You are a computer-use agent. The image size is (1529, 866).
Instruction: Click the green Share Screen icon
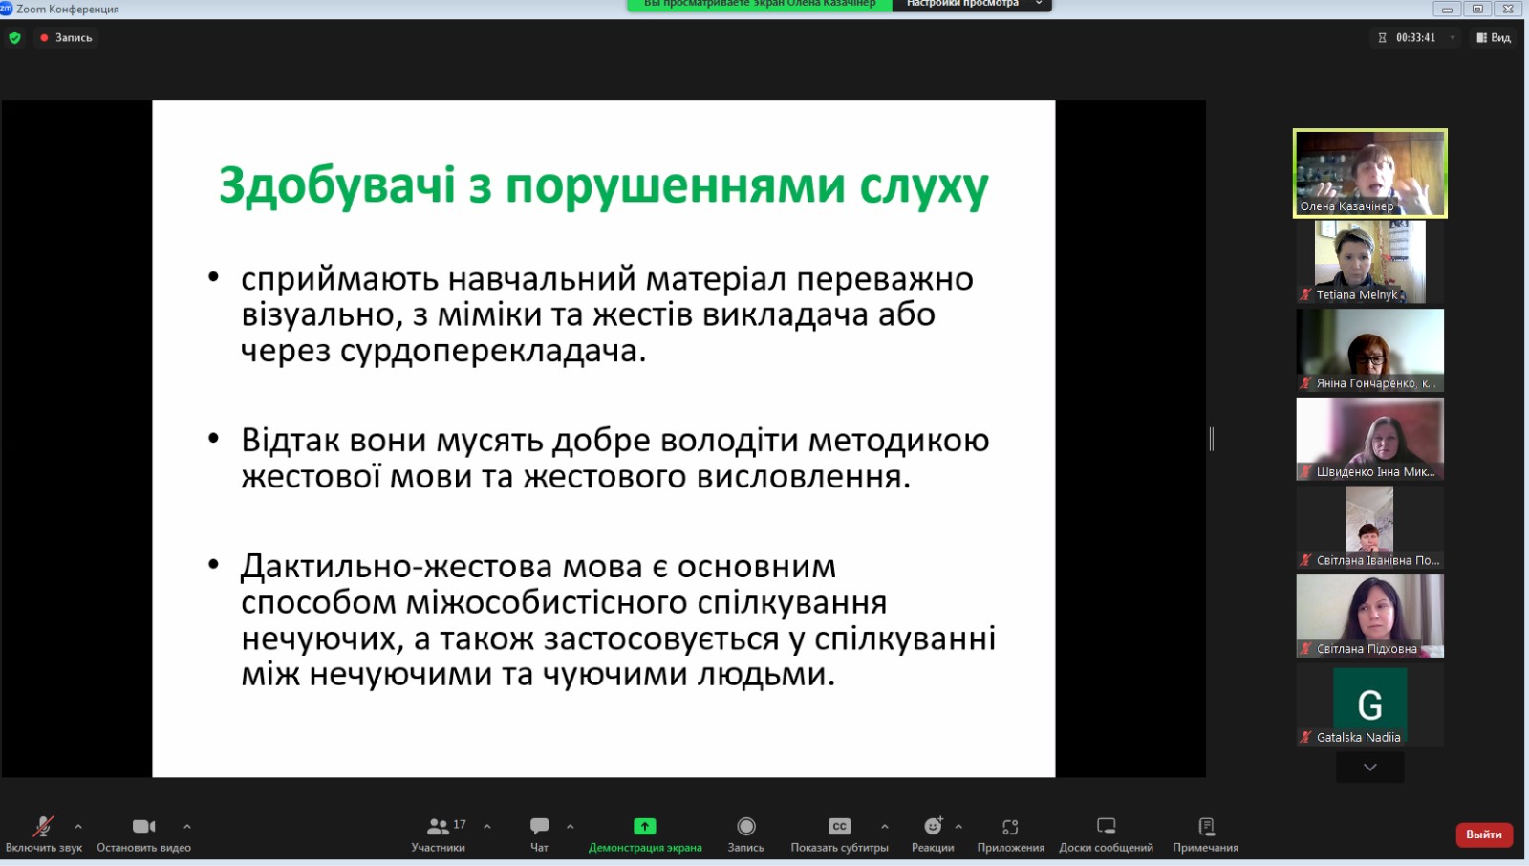click(x=645, y=827)
